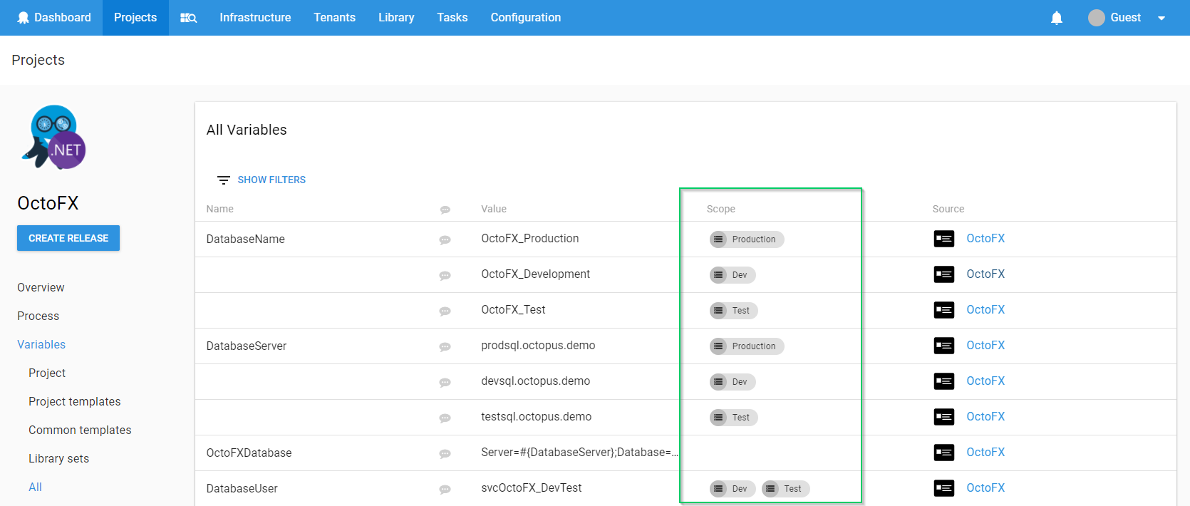Open the Process sidebar link
Image resolution: width=1190 pixels, height=506 pixels.
click(x=38, y=316)
